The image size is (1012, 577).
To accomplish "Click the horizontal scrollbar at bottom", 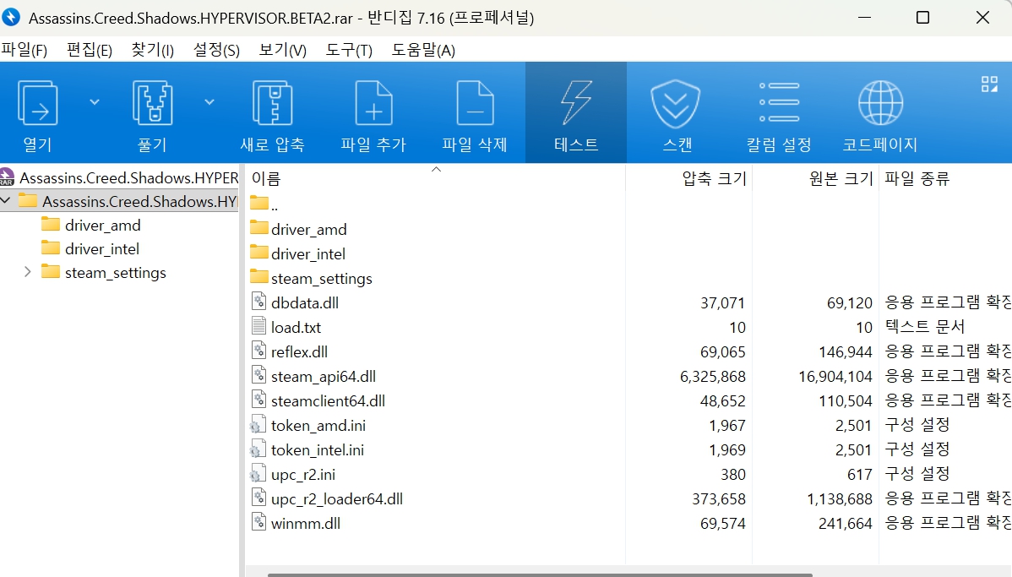I will coord(541,574).
